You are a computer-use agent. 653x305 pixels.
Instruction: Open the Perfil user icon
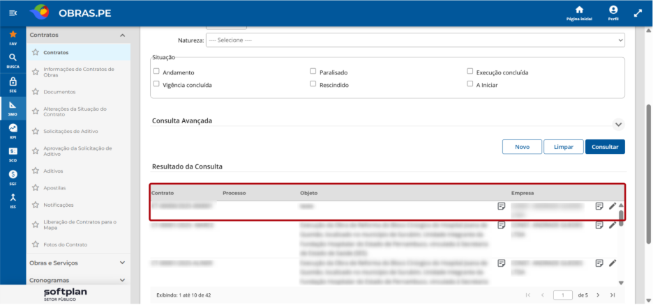point(613,13)
